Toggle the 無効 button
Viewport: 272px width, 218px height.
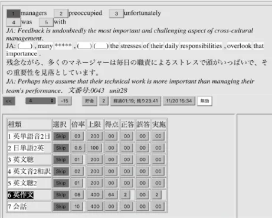205,101
